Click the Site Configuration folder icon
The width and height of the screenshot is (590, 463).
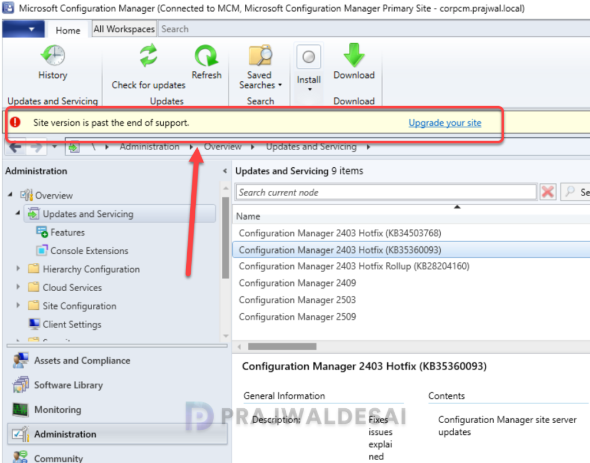pyautogui.click(x=33, y=305)
